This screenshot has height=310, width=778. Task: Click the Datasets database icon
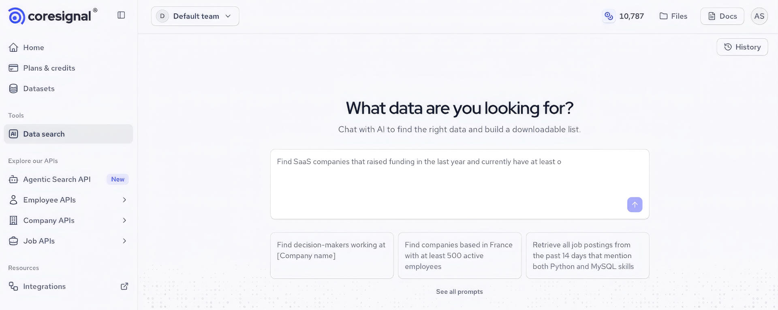(13, 89)
